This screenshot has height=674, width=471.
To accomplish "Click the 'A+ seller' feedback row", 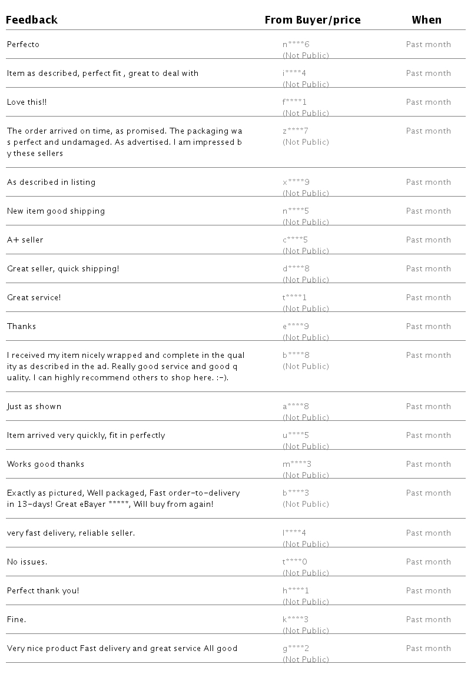I will pos(235,240).
